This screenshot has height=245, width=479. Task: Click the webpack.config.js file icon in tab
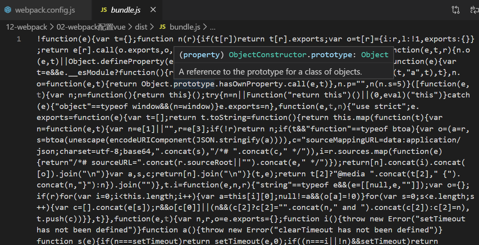click(x=8, y=10)
